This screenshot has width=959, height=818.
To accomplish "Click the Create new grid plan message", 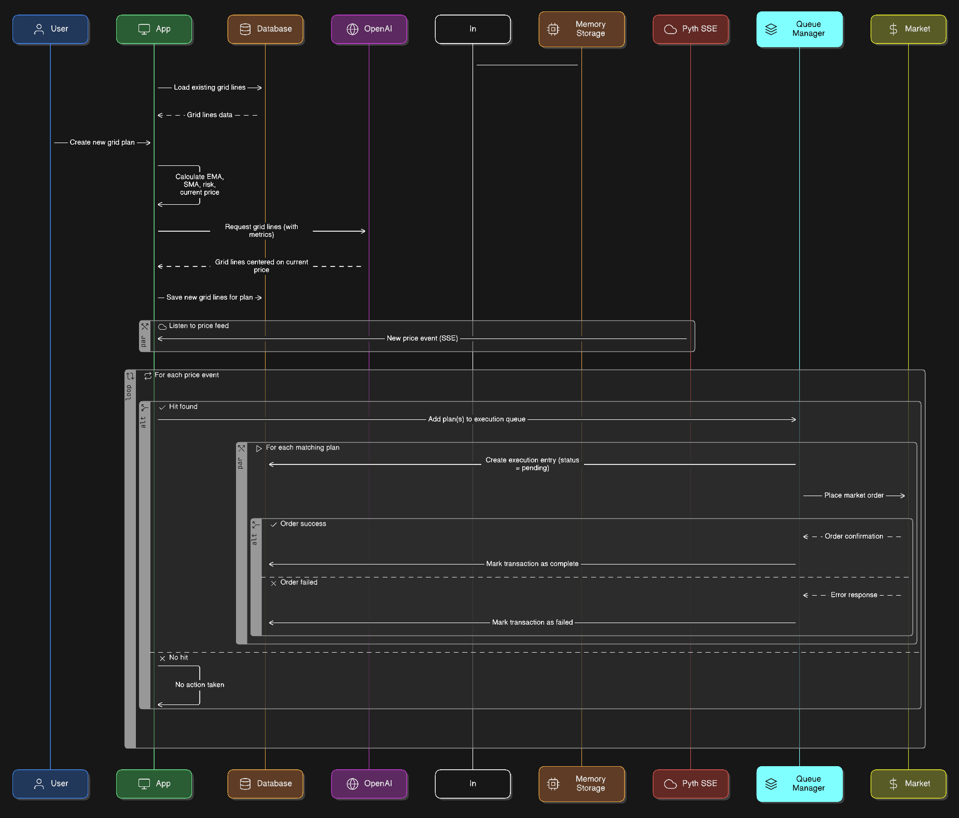I will click(x=103, y=142).
